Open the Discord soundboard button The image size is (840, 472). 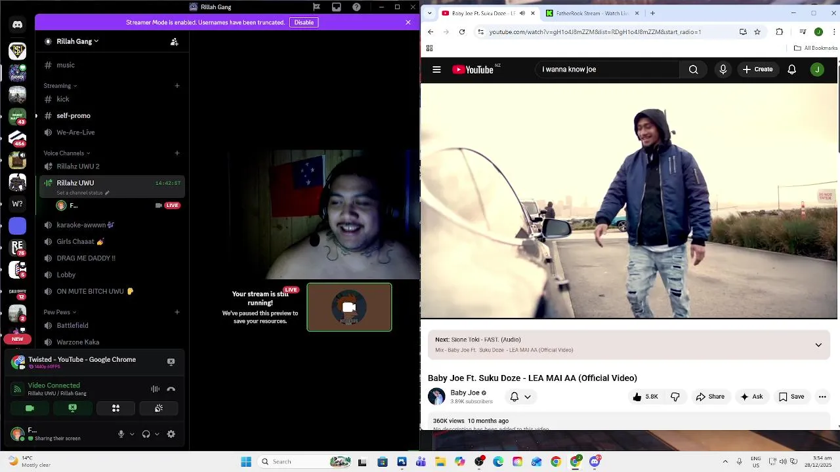click(x=159, y=408)
